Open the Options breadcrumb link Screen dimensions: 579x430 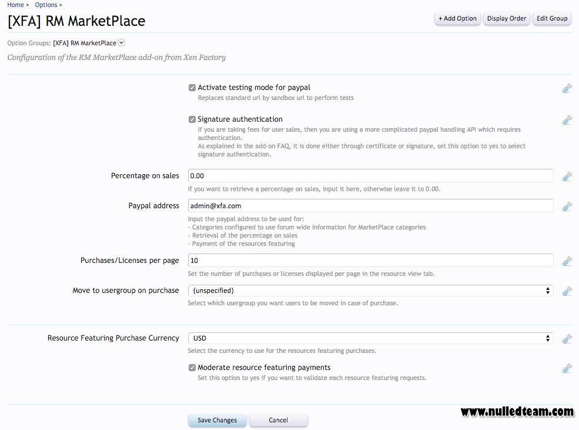pos(46,5)
